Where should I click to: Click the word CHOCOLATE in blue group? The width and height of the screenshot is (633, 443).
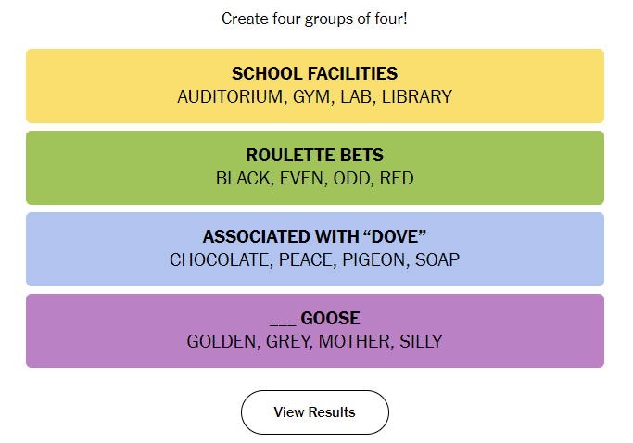coord(220,260)
